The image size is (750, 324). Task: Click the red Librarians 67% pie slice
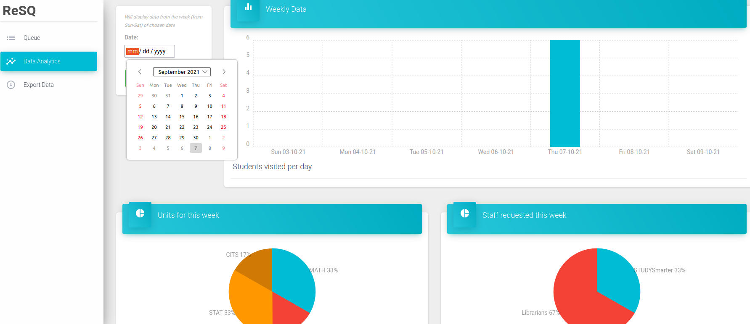[580, 302]
